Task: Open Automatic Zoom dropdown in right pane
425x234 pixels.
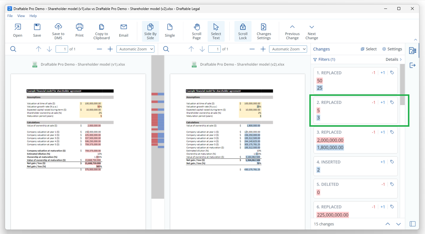Action: click(x=288, y=49)
